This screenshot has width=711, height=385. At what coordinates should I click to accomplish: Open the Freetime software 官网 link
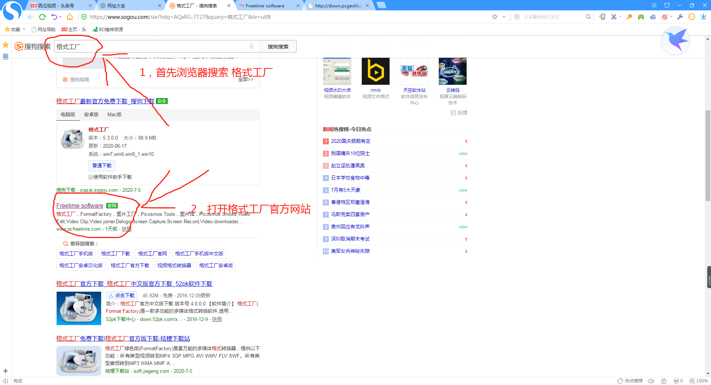[80, 205]
